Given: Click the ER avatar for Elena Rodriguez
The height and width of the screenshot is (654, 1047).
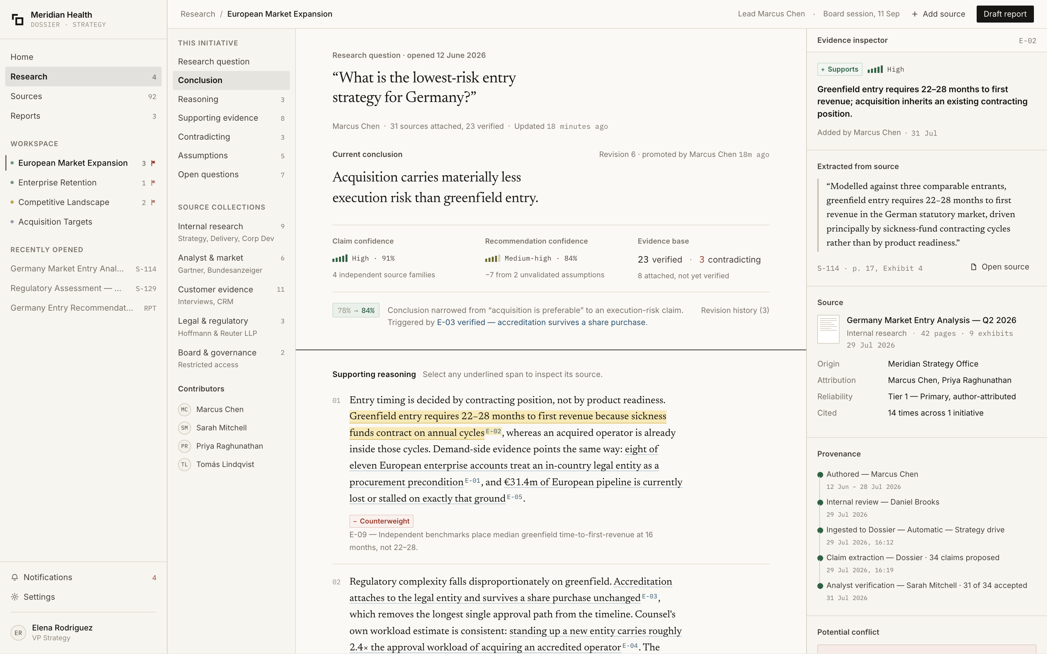Looking at the screenshot, I should click(x=18, y=632).
